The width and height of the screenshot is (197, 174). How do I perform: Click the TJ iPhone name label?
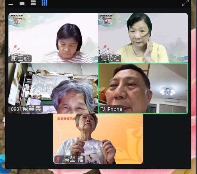(111, 109)
